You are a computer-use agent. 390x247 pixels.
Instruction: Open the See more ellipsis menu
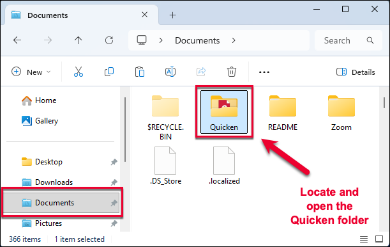[x=264, y=72]
